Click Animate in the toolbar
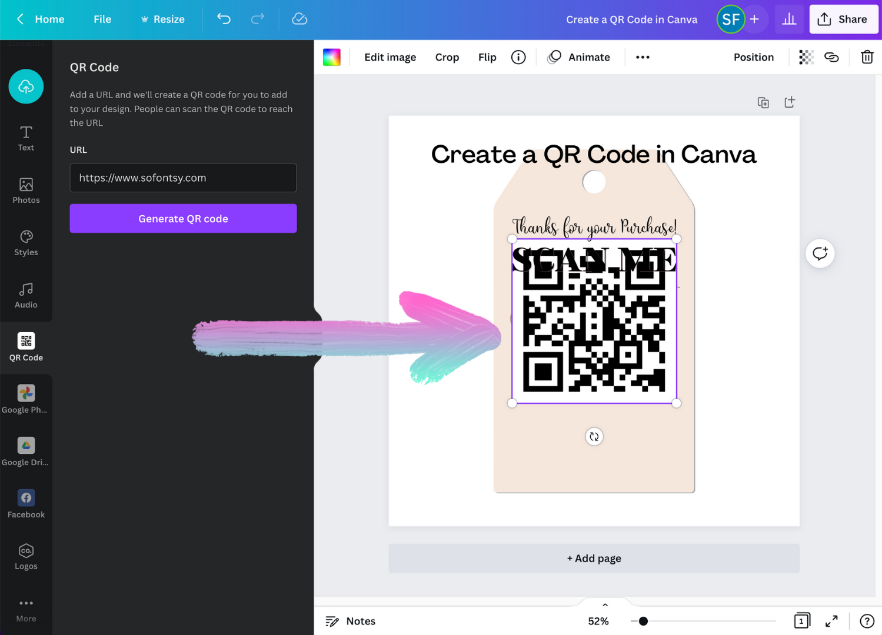This screenshot has width=882, height=635. (x=578, y=57)
